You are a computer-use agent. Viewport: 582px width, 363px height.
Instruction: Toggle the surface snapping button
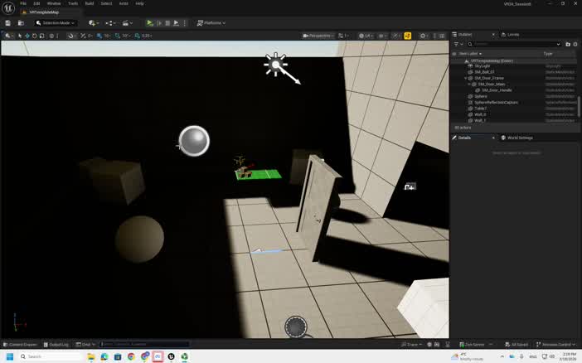pos(70,36)
